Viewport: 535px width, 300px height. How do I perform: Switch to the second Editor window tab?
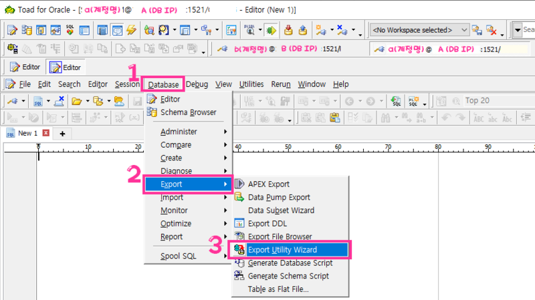pos(66,67)
